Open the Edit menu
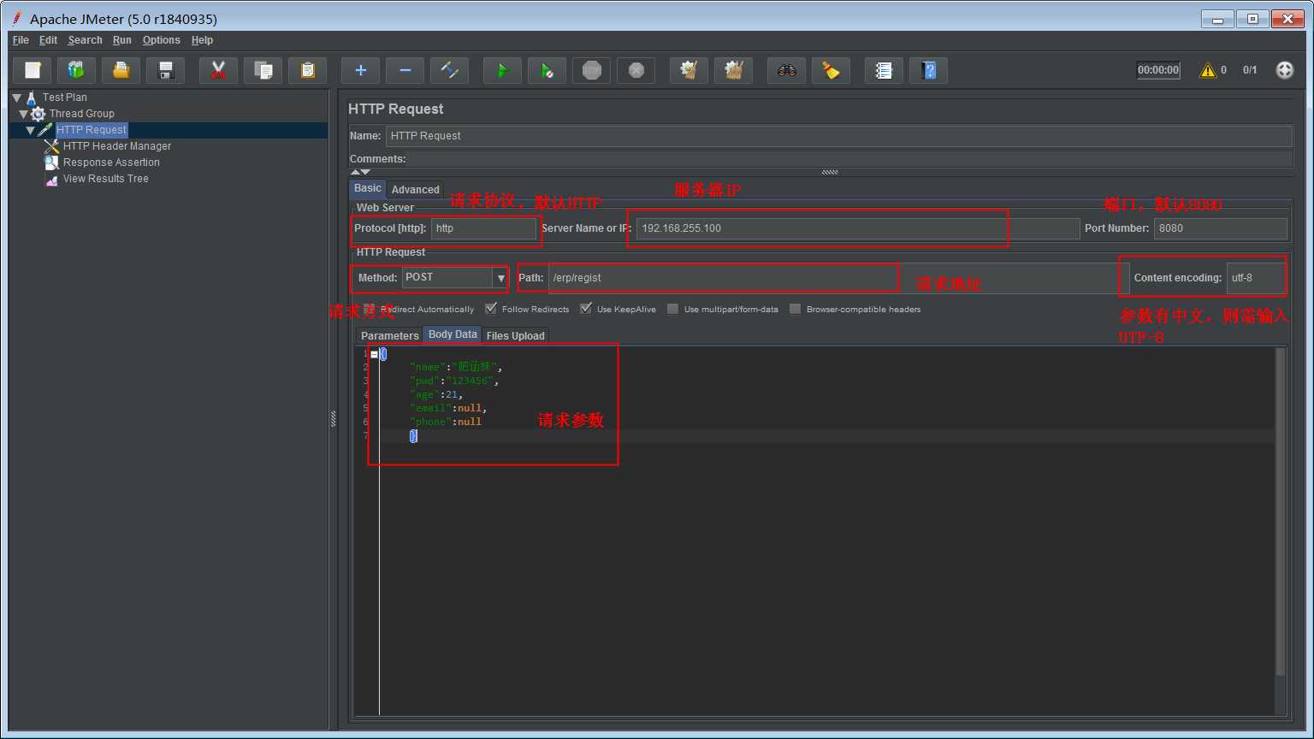Viewport: 1314px width, 739px height. [x=48, y=40]
